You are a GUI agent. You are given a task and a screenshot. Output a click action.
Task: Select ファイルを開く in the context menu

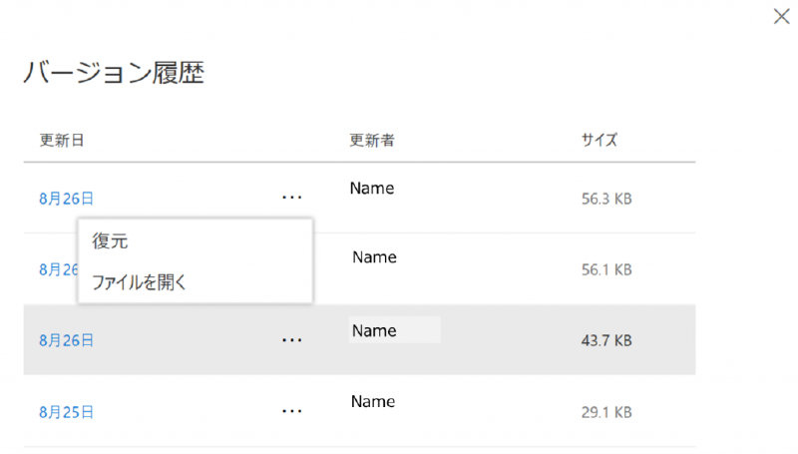[x=140, y=282]
